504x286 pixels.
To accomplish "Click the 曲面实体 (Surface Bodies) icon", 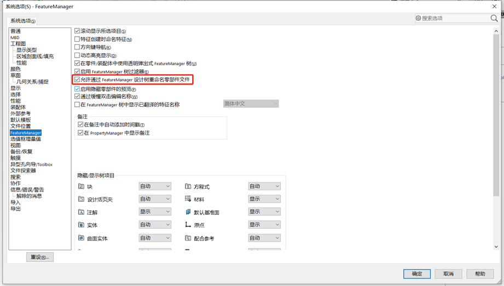I will click(81, 238).
